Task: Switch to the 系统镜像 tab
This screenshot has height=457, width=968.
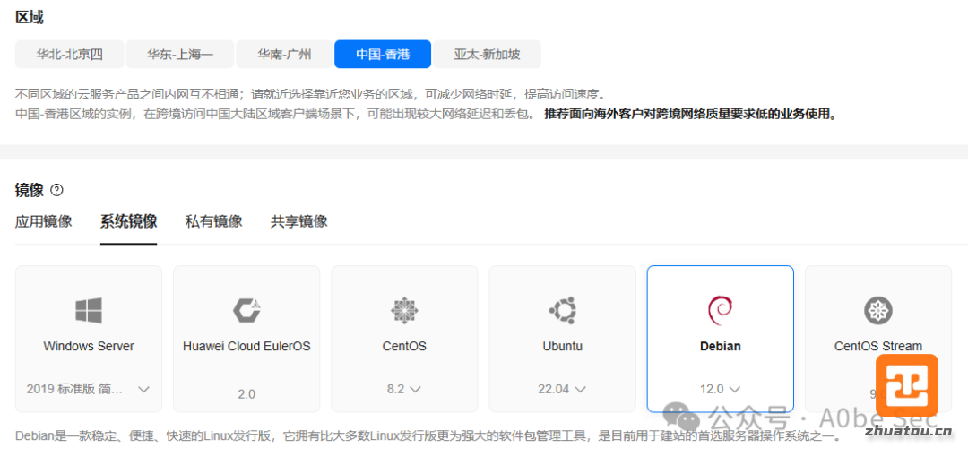Action: (x=128, y=221)
